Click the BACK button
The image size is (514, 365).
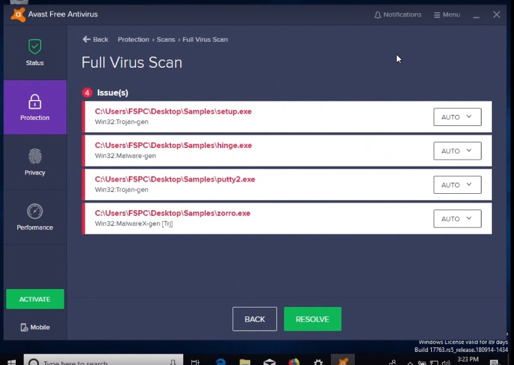click(x=254, y=319)
